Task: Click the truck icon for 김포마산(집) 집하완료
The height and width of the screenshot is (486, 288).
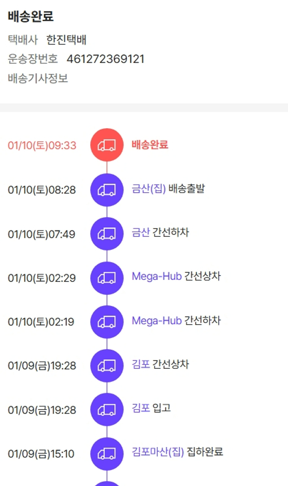Action: [x=107, y=454]
